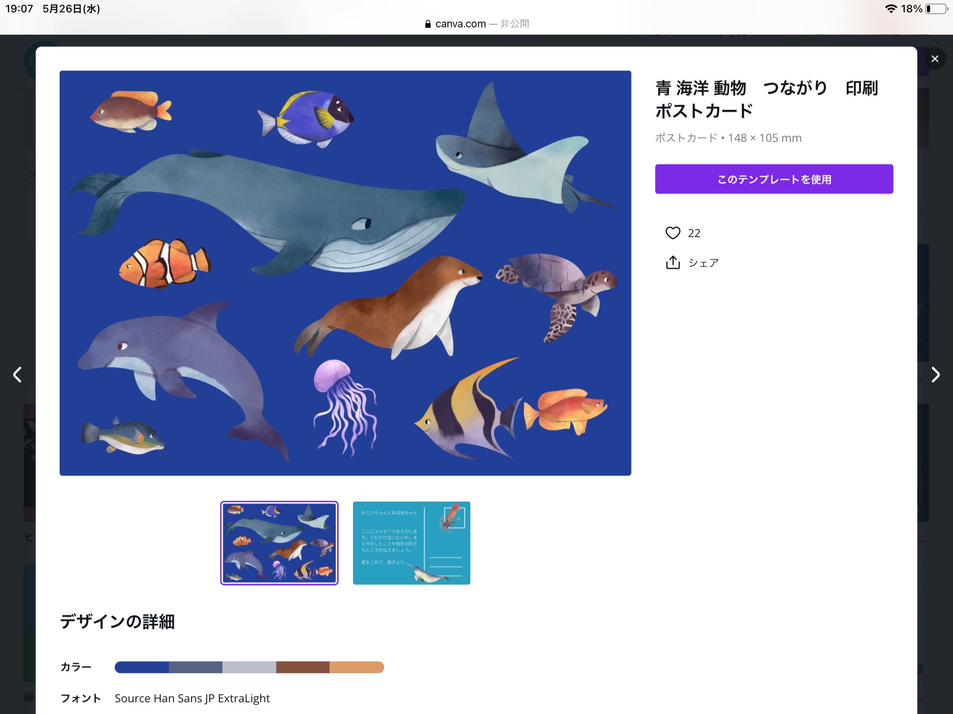
Task: Click the dark blue color swatch
Action: 142,667
